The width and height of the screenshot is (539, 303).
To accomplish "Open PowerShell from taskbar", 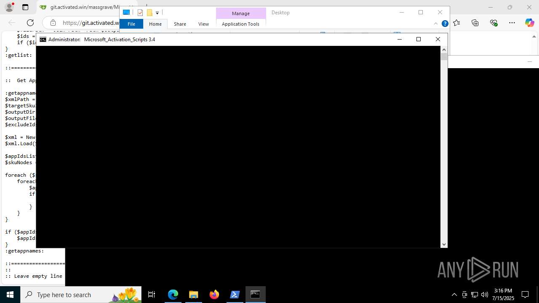I will coord(235,295).
